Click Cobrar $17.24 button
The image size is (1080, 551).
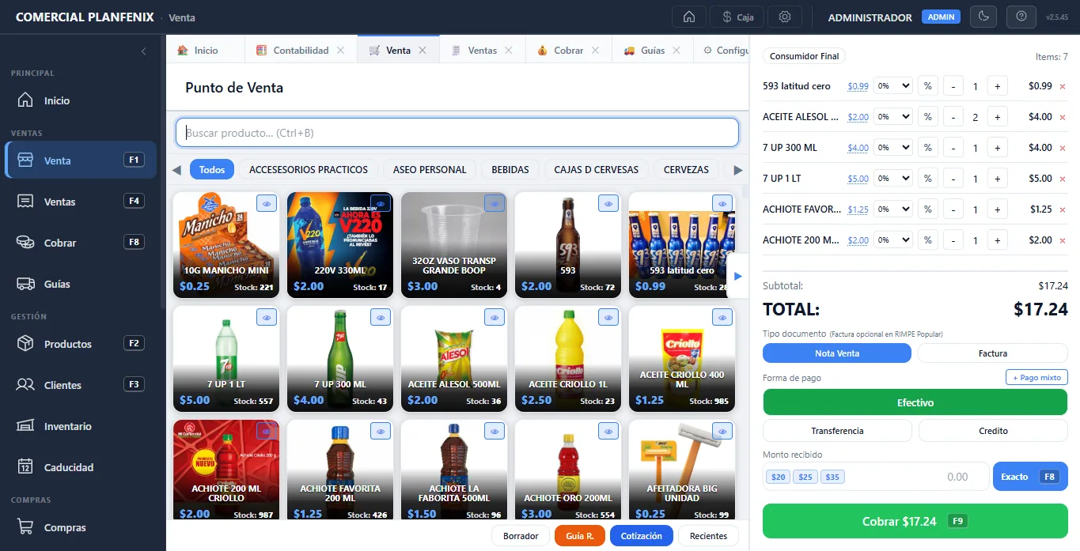point(915,521)
